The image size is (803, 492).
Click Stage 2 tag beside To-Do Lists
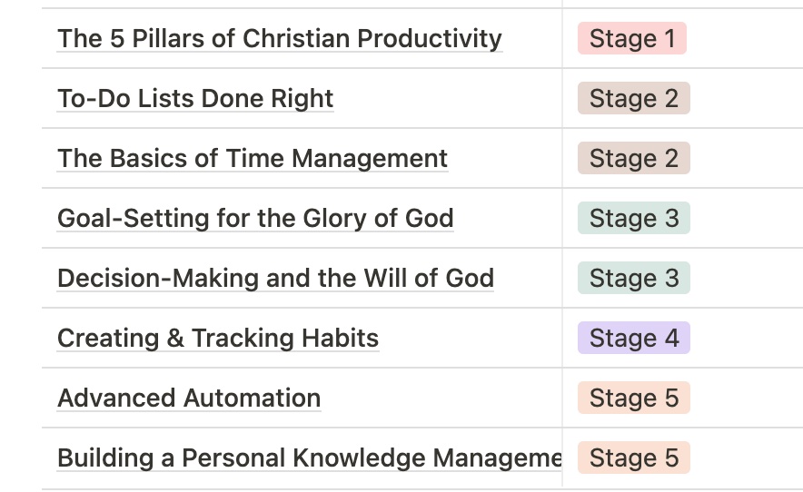click(x=634, y=98)
